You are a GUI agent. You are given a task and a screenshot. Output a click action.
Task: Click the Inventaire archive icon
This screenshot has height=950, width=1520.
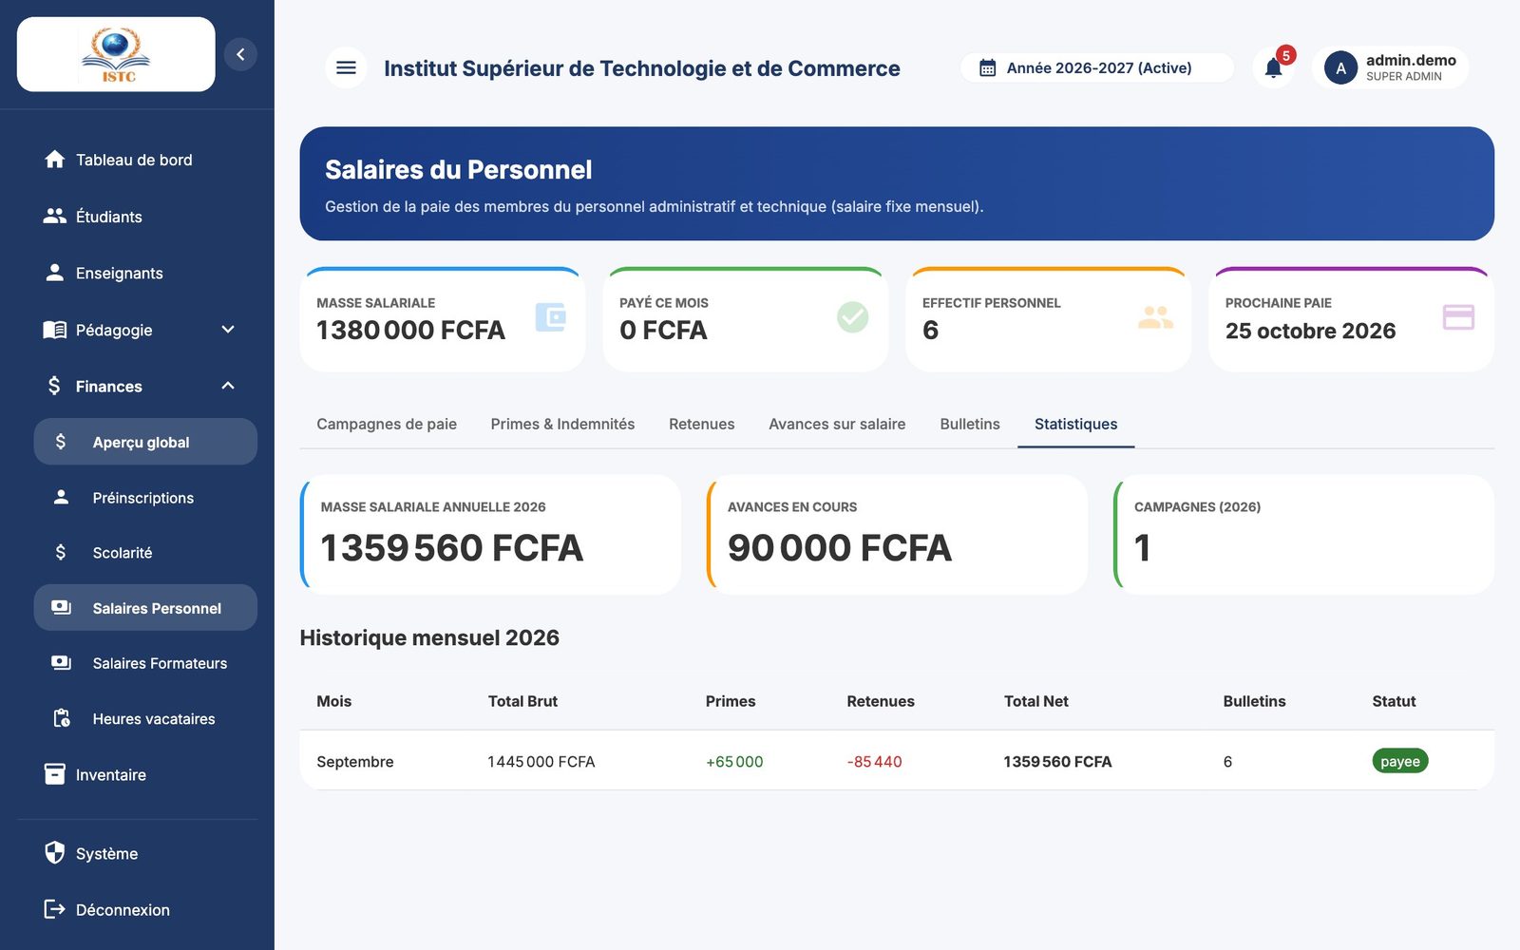pyautogui.click(x=55, y=774)
